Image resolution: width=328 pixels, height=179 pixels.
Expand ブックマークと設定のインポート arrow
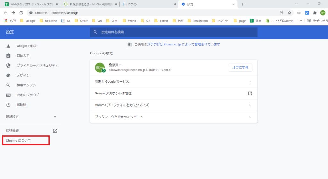250,117
